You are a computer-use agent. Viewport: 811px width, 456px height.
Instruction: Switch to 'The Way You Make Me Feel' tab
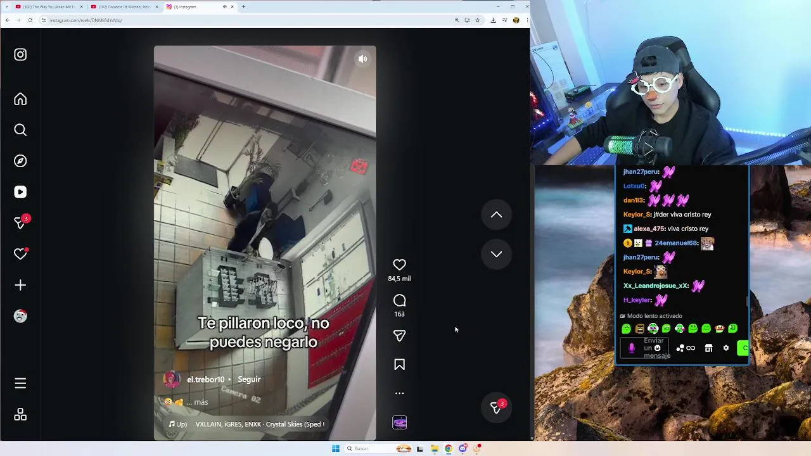48,6
